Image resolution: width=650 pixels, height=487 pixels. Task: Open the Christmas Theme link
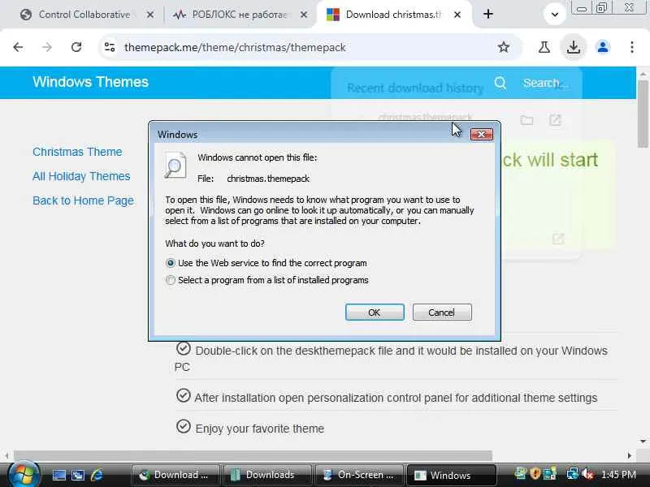click(77, 152)
